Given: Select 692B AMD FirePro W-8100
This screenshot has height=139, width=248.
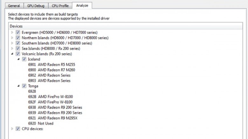Looking at the screenshot, I should click(51, 97).
